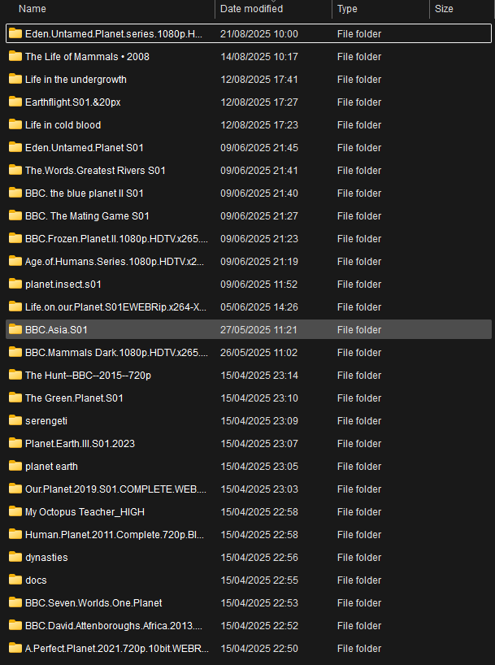Click folder icon for Planet.Earth.III.S01.2023
Image resolution: width=495 pixels, height=665 pixels.
(x=15, y=444)
